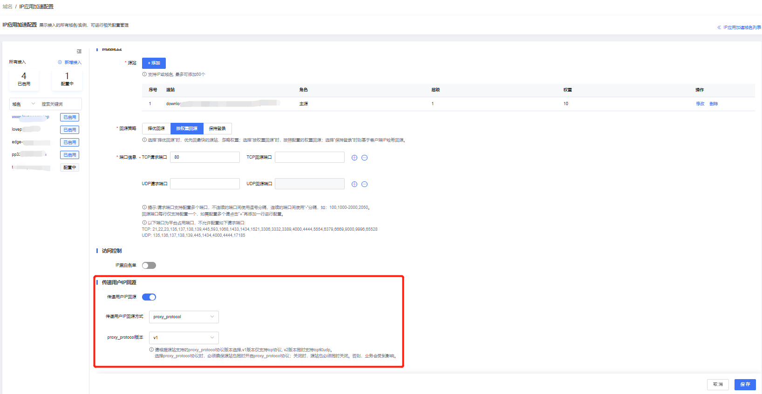
Task: Click the 权重 column header
Action: click(x=568, y=90)
